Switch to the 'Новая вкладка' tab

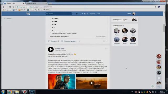tap(36, 3)
